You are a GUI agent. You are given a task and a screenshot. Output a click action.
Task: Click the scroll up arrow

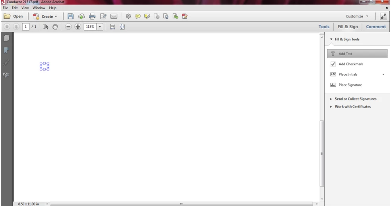coord(322,37)
